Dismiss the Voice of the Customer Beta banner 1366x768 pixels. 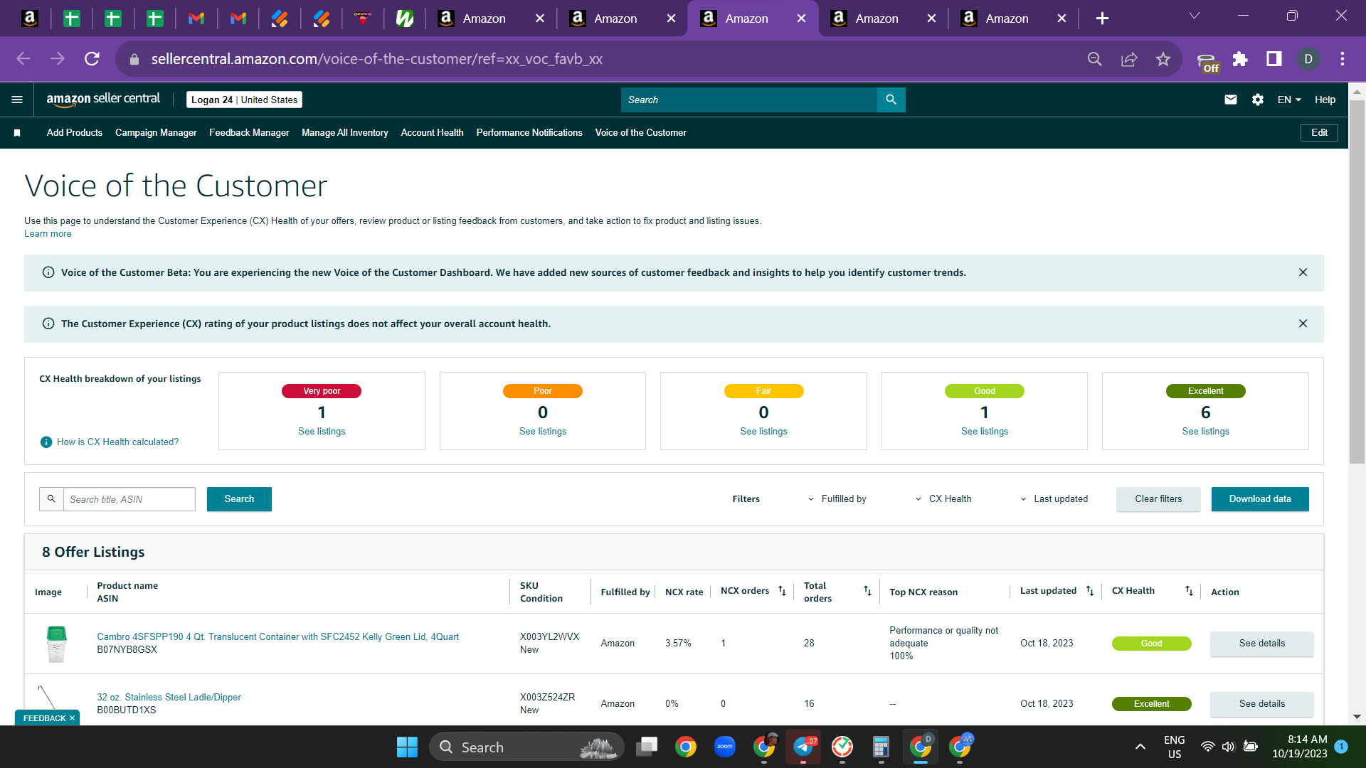tap(1303, 272)
